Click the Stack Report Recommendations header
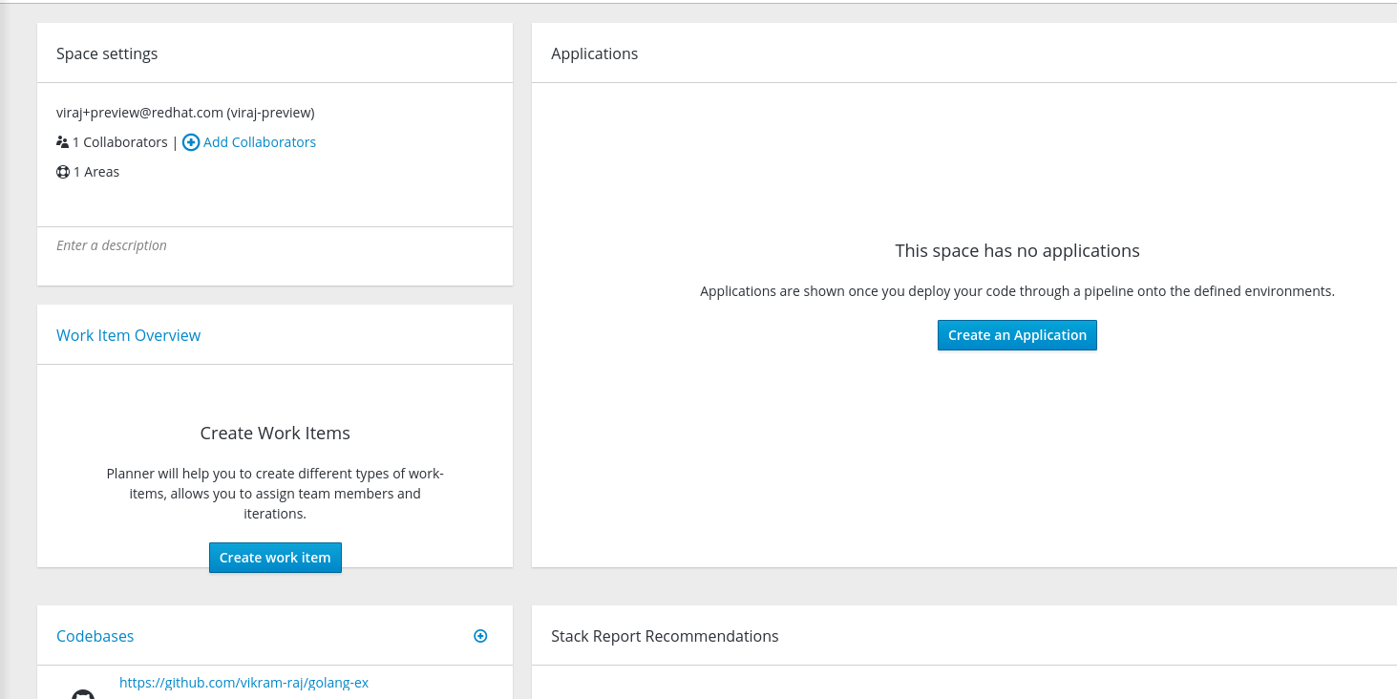This screenshot has height=699, width=1397. [665, 635]
